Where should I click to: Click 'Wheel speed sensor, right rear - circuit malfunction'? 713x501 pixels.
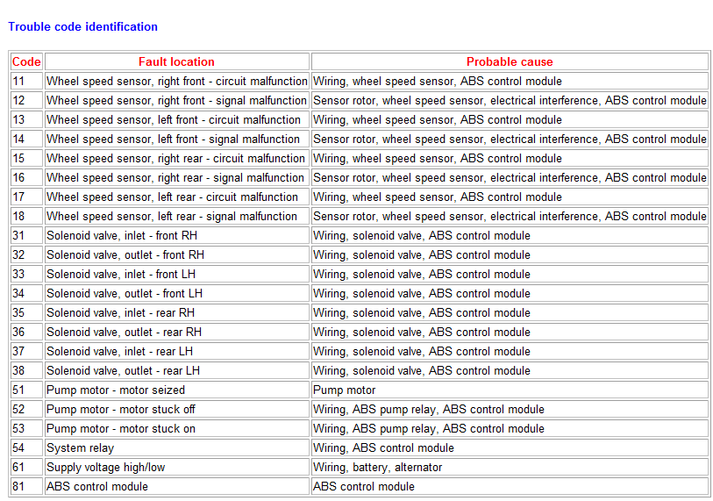point(175,158)
